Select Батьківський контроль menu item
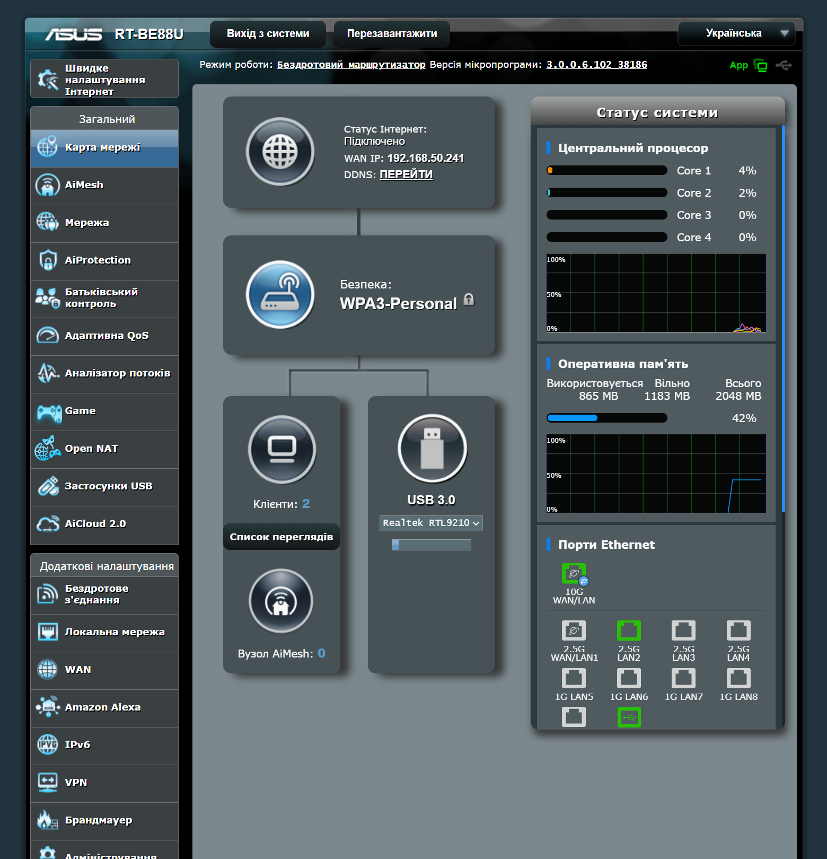Screen dimensions: 827x859 104,299
